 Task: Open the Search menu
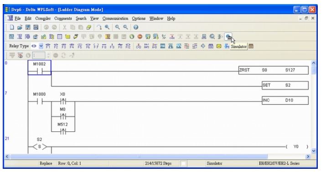pos(81,19)
